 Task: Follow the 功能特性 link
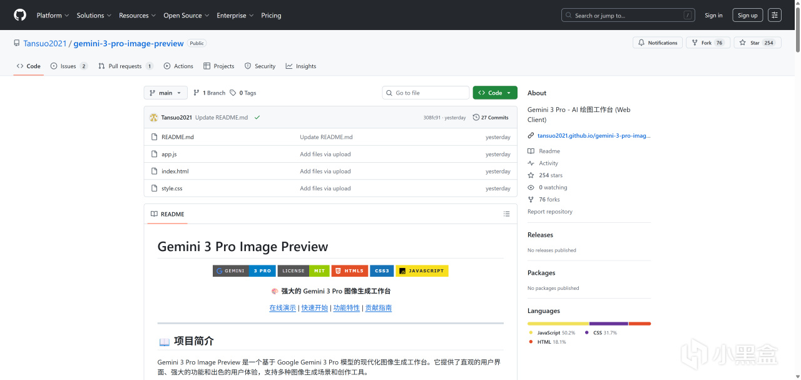pos(347,308)
